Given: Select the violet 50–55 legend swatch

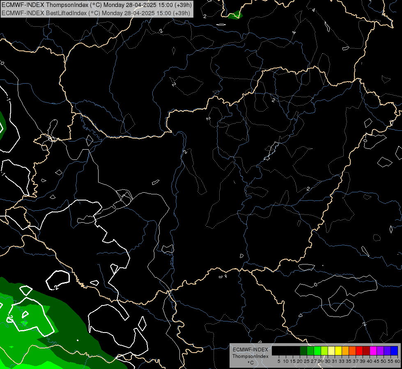Looking at the screenshot, I should pyautogui.click(x=388, y=351).
